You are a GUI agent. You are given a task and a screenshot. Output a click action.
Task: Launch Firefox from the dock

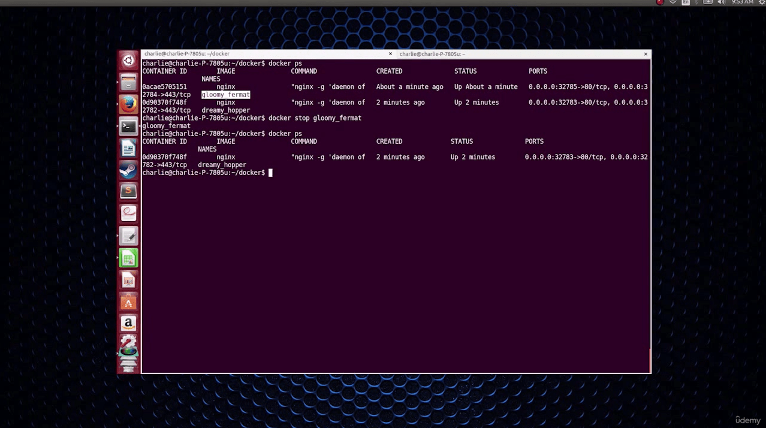[128, 104]
